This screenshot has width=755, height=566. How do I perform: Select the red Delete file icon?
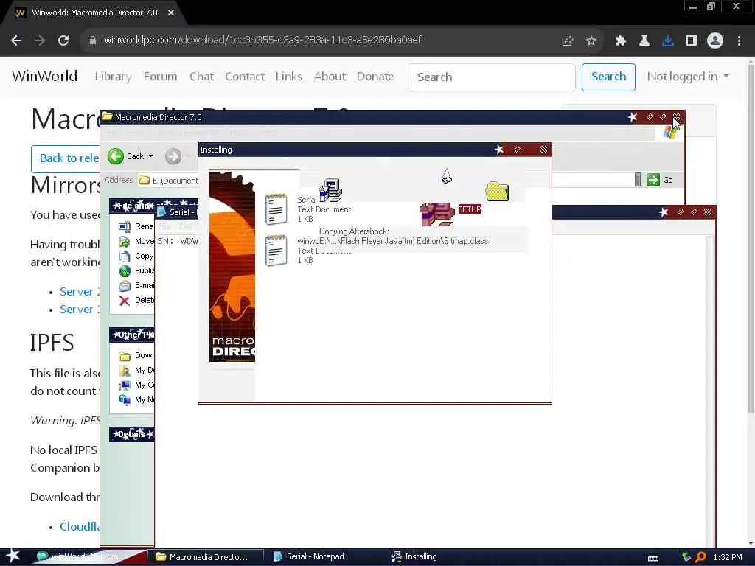tap(125, 301)
